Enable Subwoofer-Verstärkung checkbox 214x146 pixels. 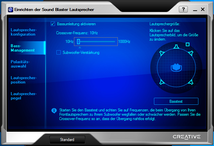tap(58, 53)
